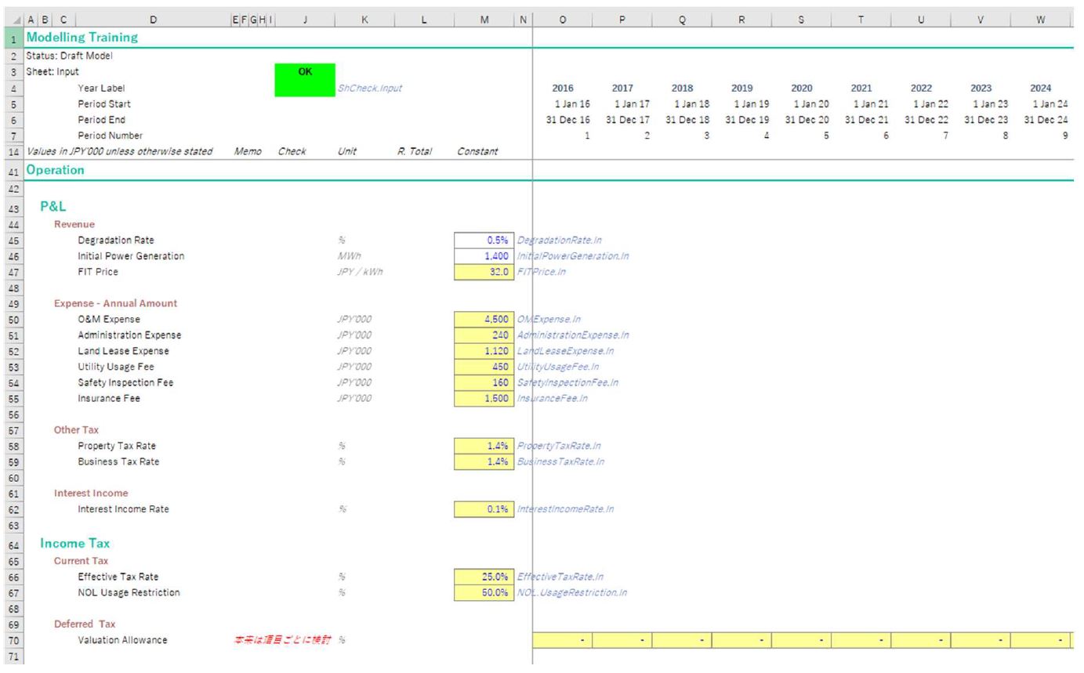Image resolution: width=1084 pixels, height=673 pixels.
Task: Click the O&M Expense 4,500 value cell
Action: coord(484,320)
